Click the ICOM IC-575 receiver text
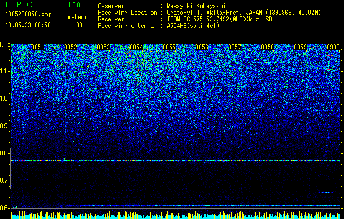344x219 pixels. [x=219, y=19]
